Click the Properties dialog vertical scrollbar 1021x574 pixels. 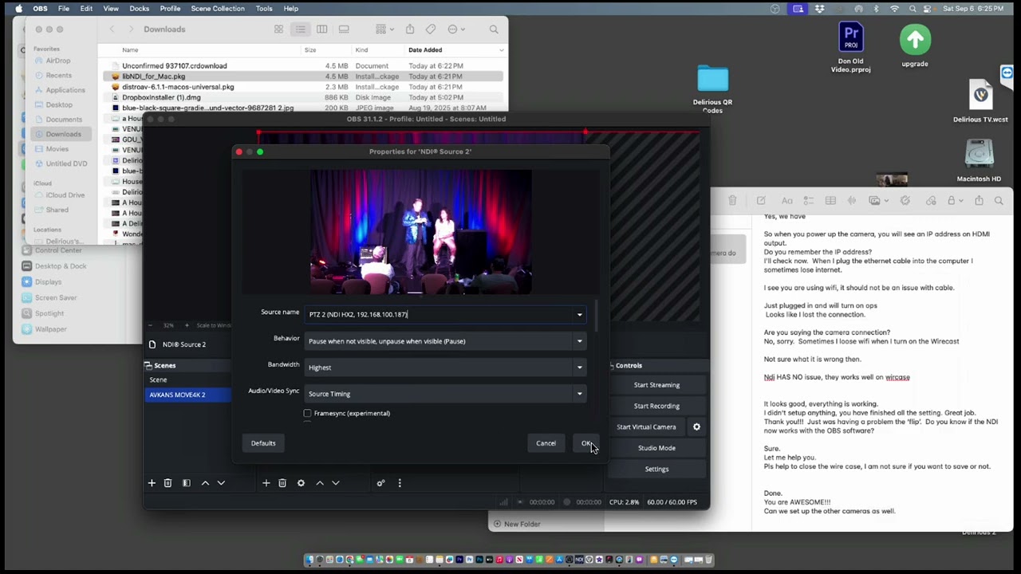point(595,316)
